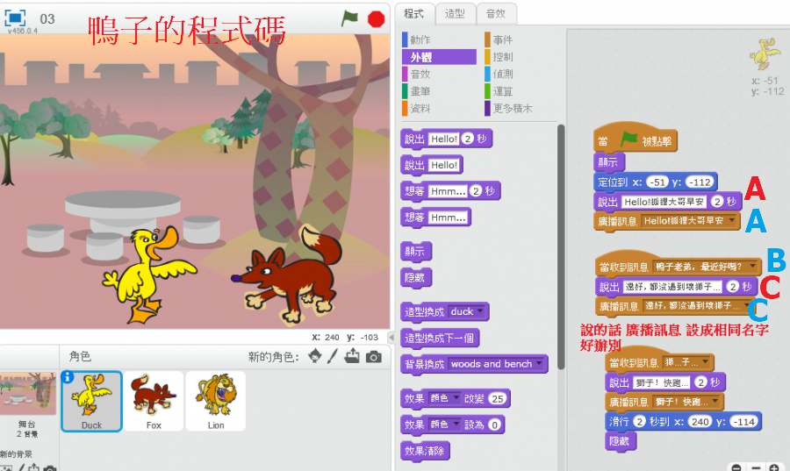Take new sprite from camera icon
The height and width of the screenshot is (471, 790).
[x=374, y=356]
